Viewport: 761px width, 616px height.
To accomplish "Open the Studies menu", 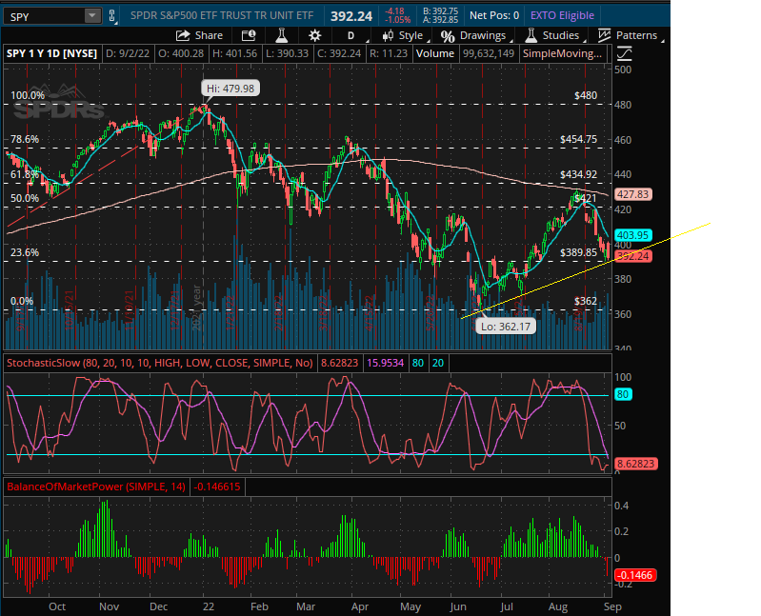I will [x=554, y=35].
